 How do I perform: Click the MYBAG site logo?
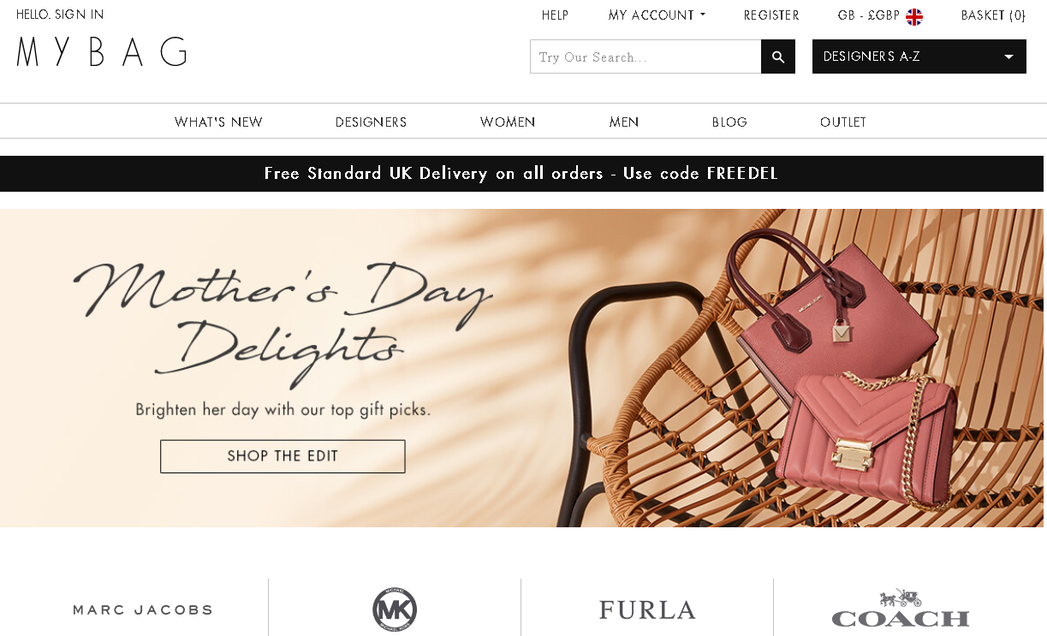pos(102,52)
